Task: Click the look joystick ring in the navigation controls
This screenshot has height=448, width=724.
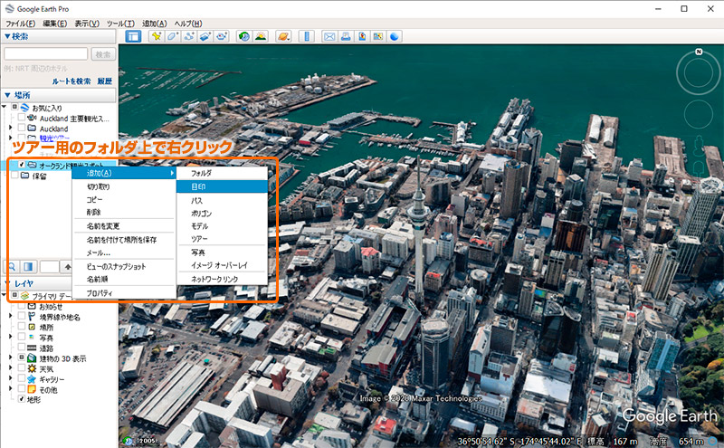Action: (x=698, y=72)
